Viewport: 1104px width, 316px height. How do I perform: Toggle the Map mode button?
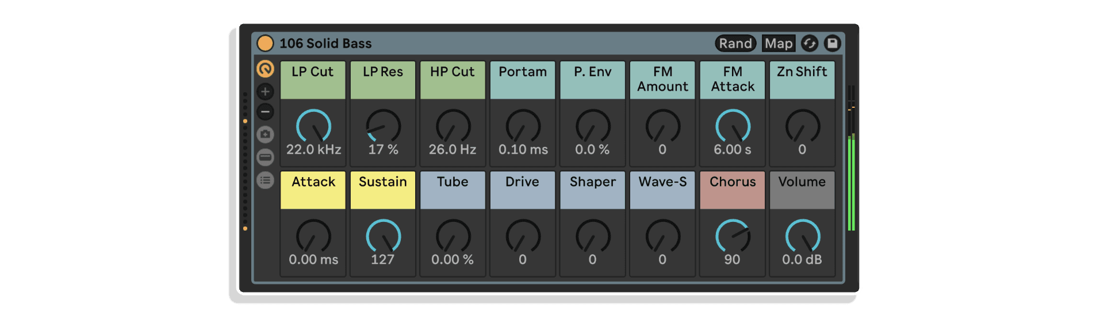[779, 44]
